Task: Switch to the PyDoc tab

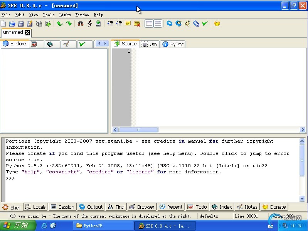Action: coord(173,44)
